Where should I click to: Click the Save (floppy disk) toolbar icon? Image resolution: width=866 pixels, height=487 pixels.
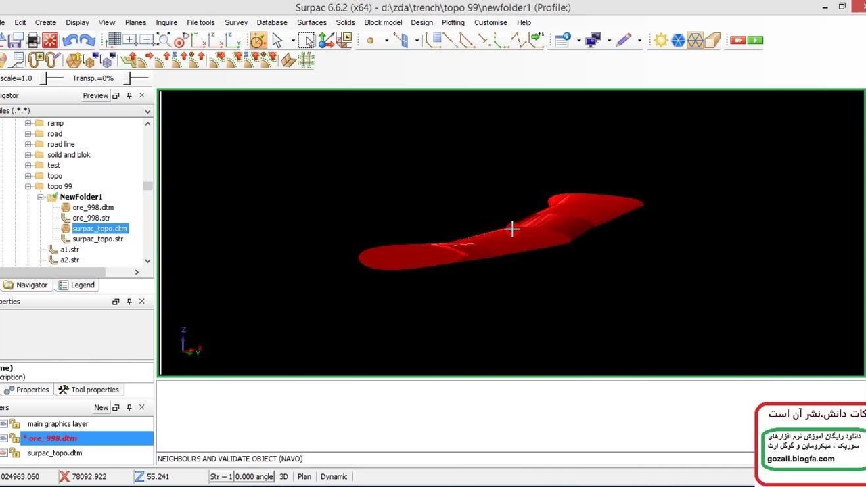pos(16,41)
